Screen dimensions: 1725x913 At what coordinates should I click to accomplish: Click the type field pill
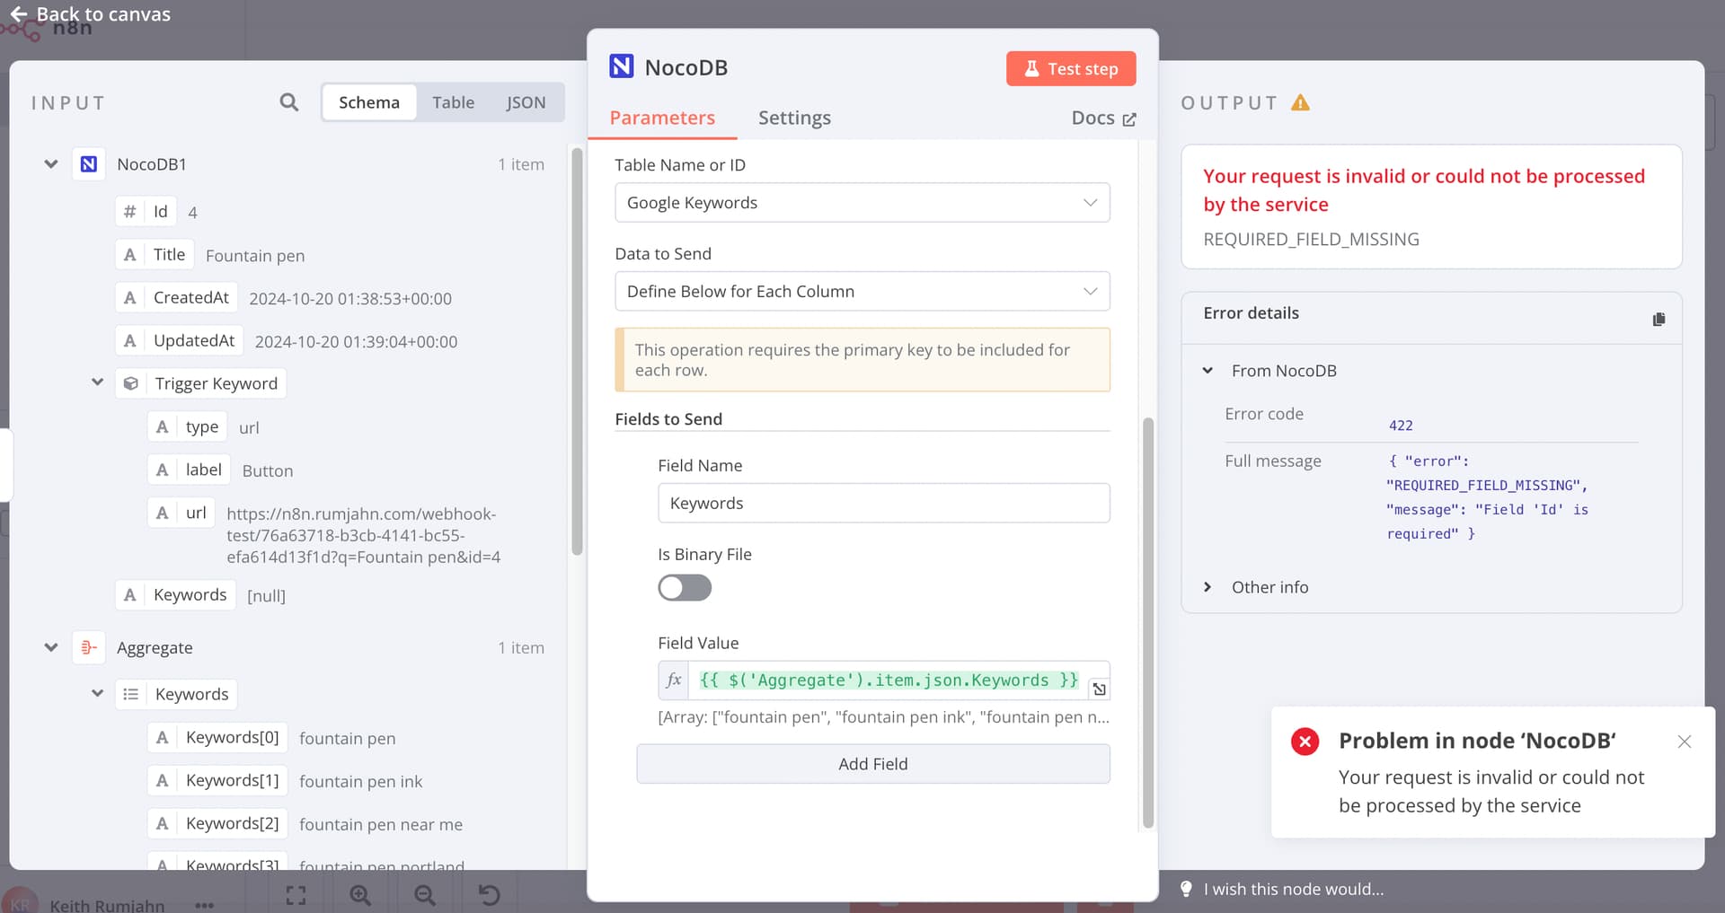[188, 426]
